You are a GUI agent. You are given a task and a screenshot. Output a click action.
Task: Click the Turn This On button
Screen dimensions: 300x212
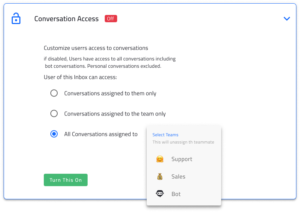(x=66, y=180)
